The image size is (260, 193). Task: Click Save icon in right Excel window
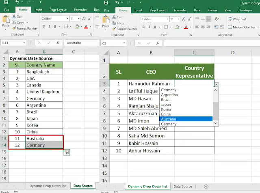[x=106, y=2]
